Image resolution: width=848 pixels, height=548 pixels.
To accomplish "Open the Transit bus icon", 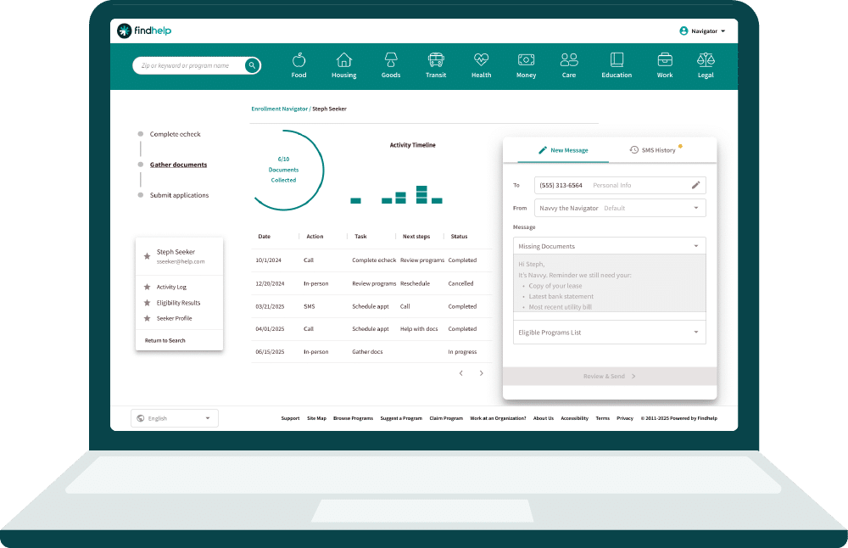I will point(436,60).
